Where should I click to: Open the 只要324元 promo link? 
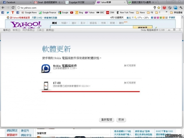pos(44,18)
